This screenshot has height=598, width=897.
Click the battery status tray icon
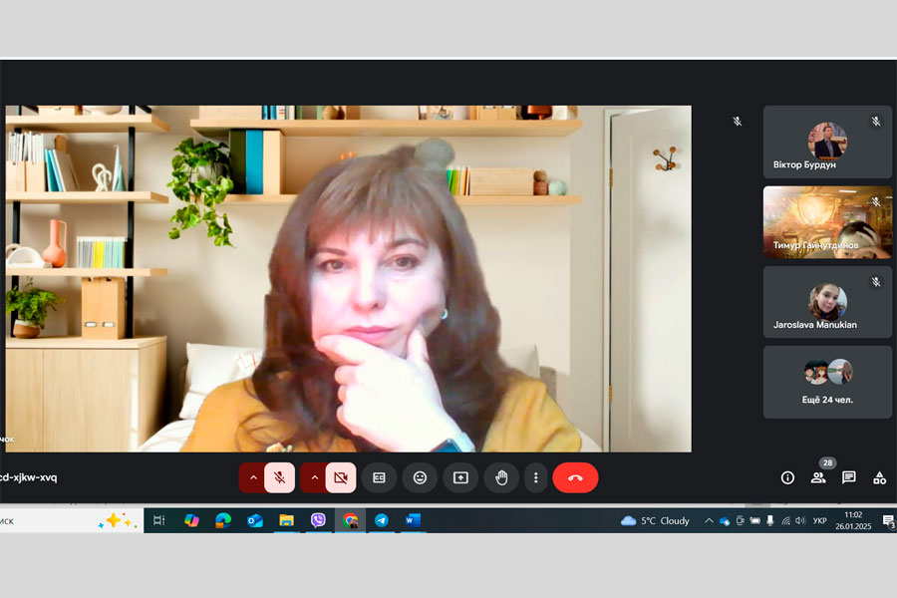point(755,520)
